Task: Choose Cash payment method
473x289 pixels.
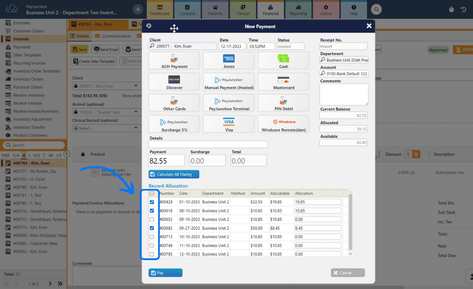Action: point(283,61)
